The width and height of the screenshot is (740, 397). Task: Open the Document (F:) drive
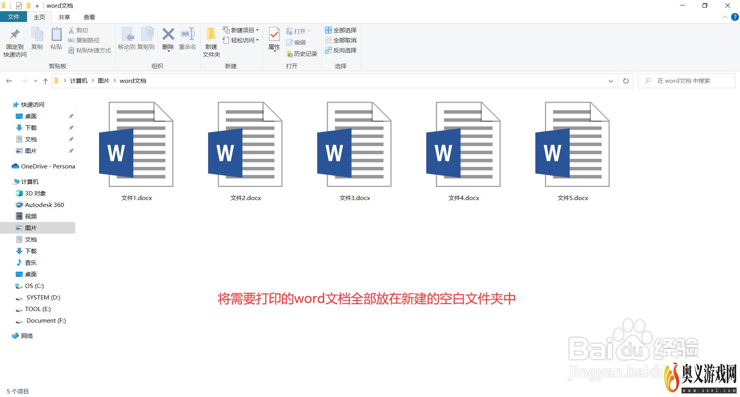coord(41,320)
